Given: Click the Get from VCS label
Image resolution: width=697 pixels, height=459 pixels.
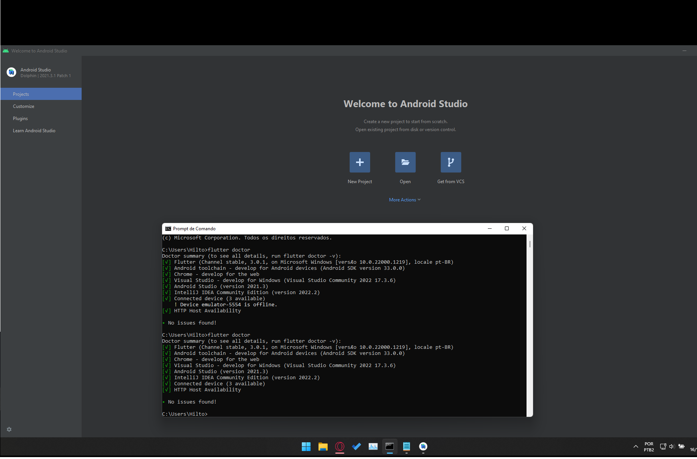Looking at the screenshot, I should point(451,182).
